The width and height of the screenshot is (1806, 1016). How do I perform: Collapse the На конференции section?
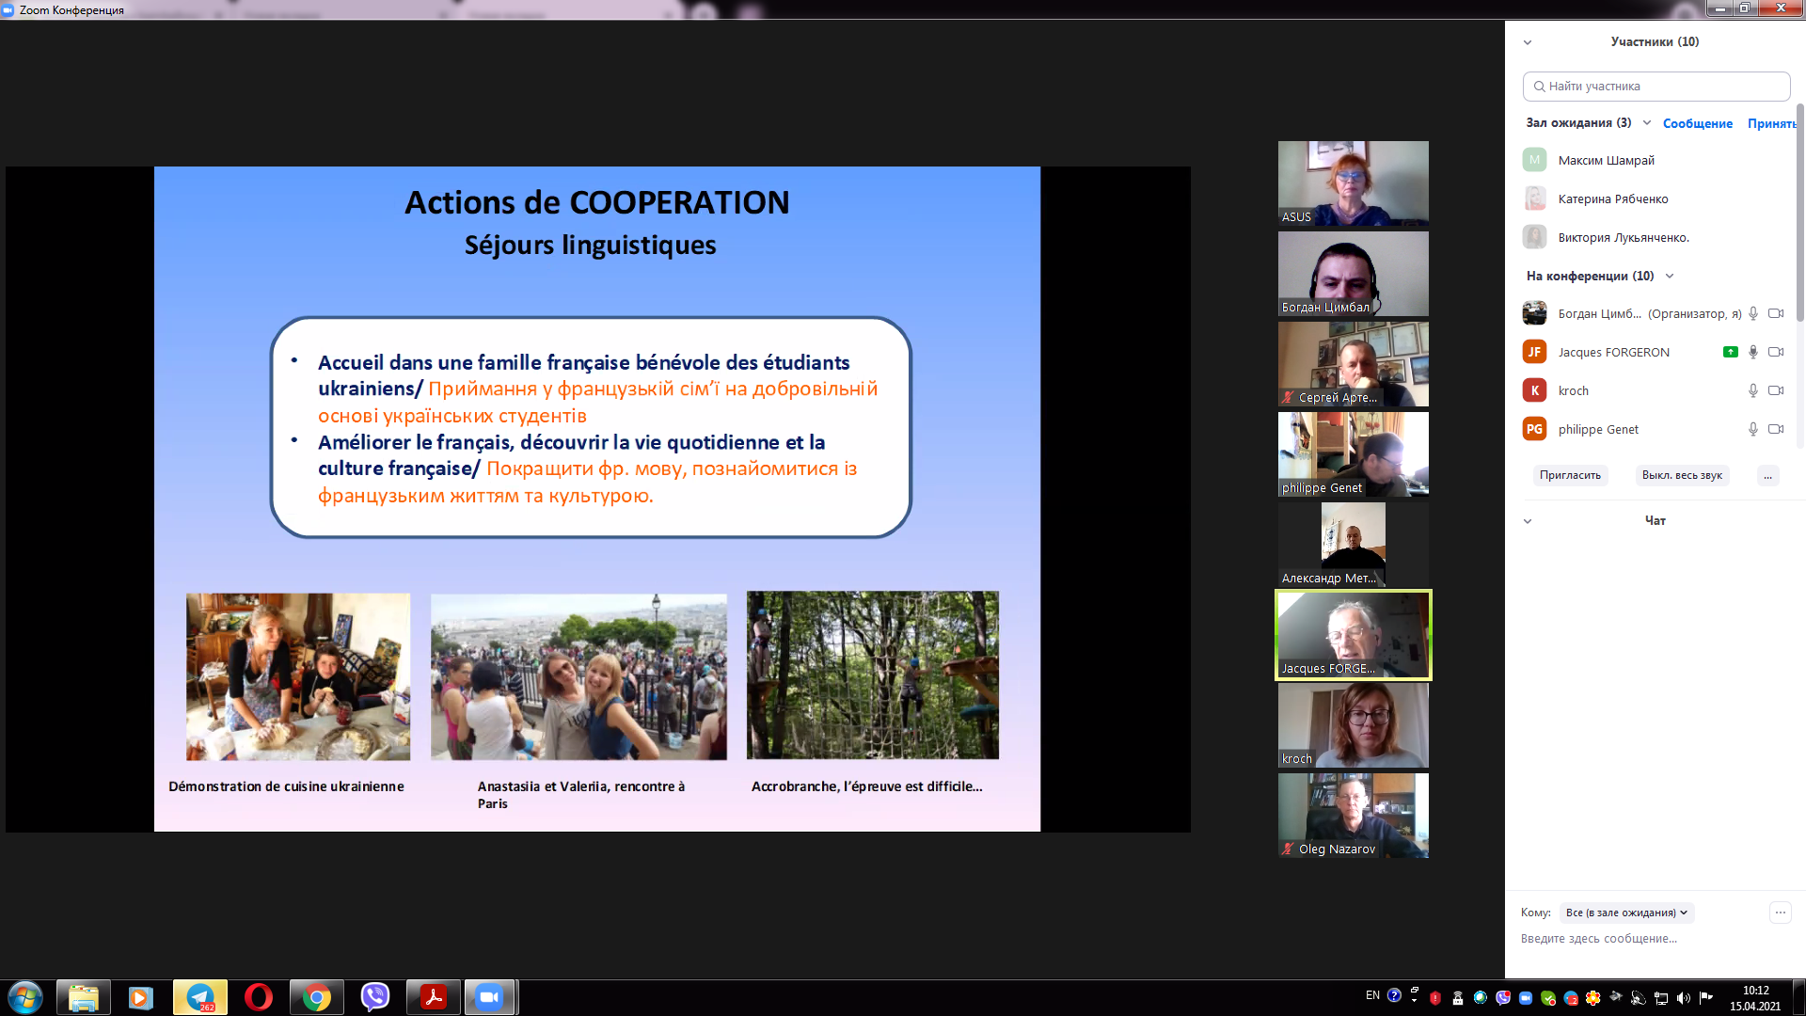[1670, 276]
